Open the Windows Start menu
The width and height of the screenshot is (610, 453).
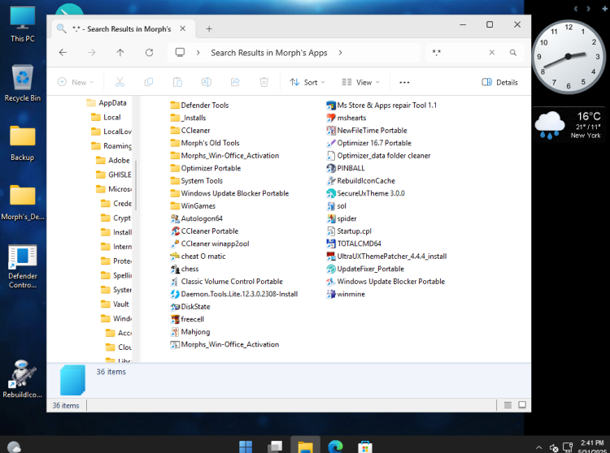click(246, 447)
